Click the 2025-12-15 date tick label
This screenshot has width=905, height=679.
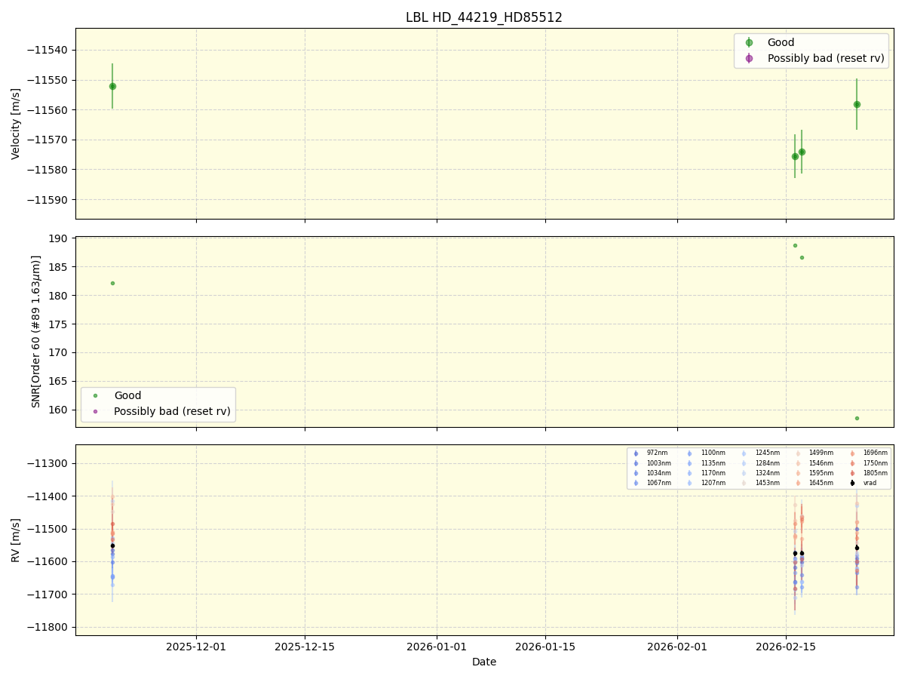click(x=305, y=647)
